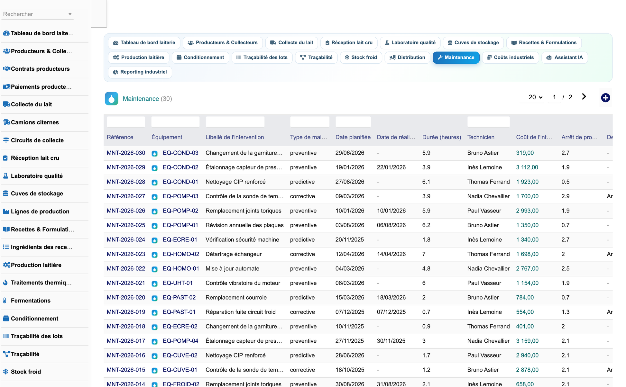Viewport: 626px width, 387px height.
Task: Open record MNT-2026-019 link
Action: tap(126, 312)
